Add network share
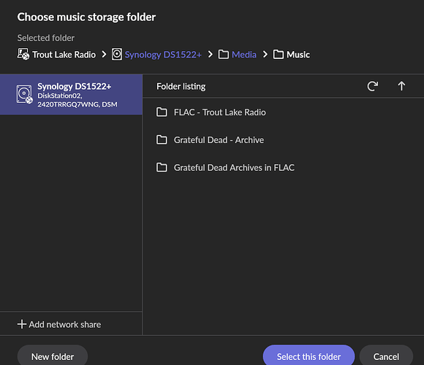Screen dimensions: 424x365 coord(59,324)
